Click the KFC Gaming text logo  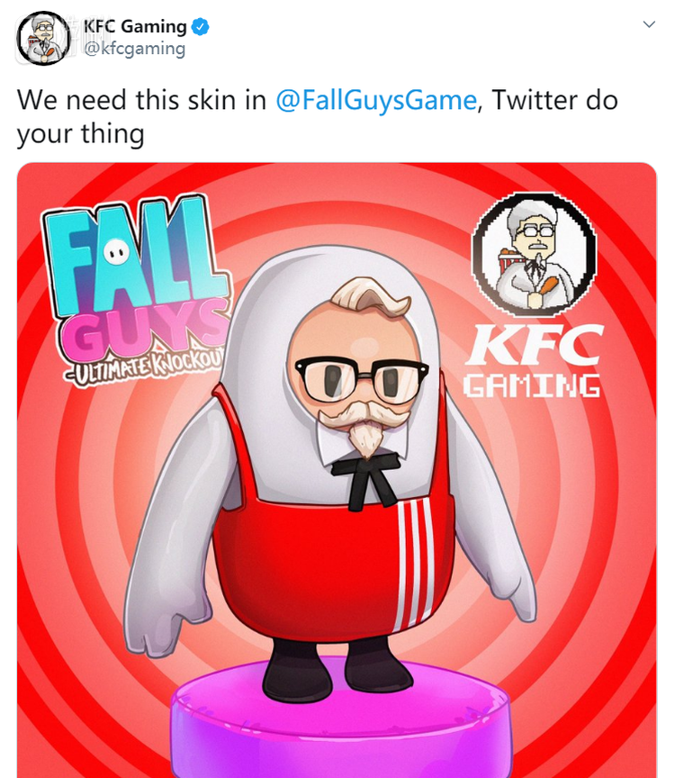tap(533, 361)
